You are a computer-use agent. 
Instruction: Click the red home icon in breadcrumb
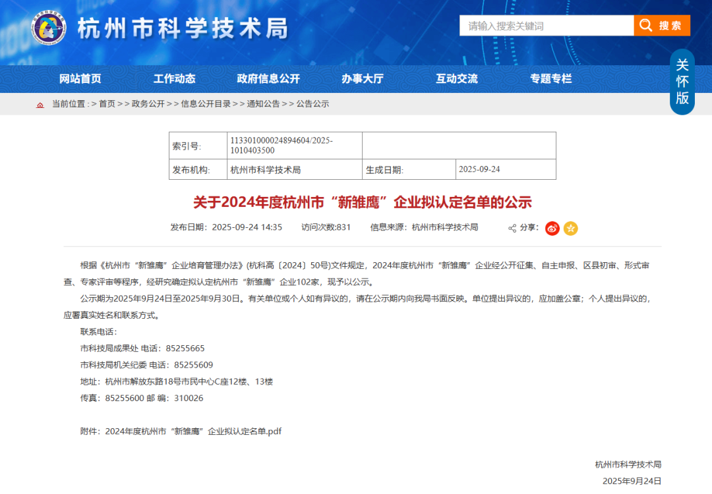40,104
